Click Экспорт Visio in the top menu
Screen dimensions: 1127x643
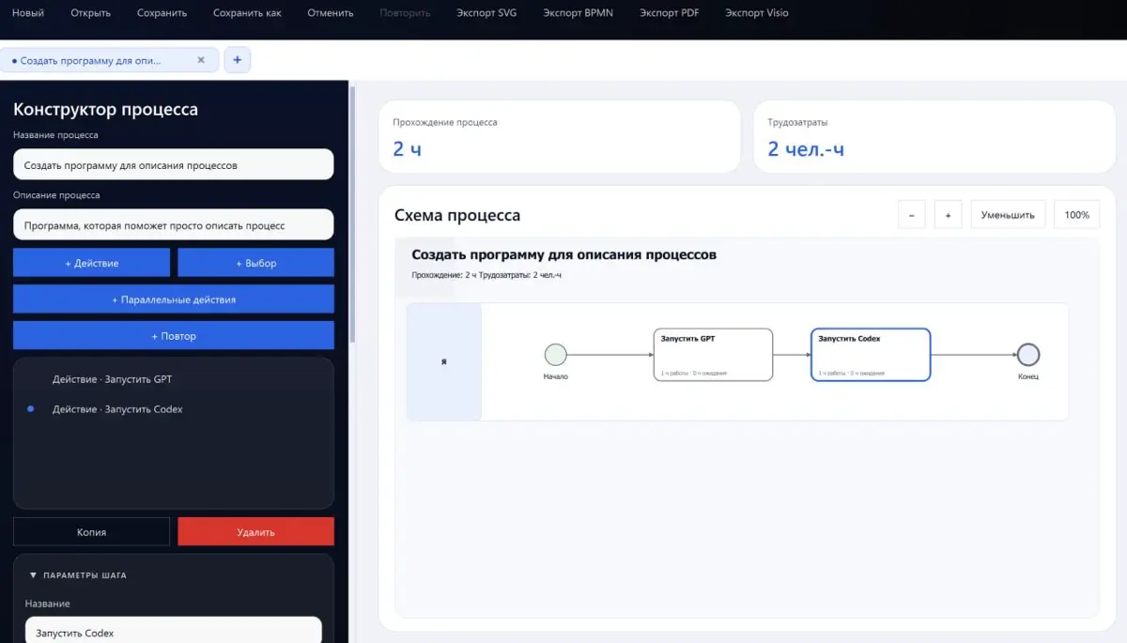[757, 13]
